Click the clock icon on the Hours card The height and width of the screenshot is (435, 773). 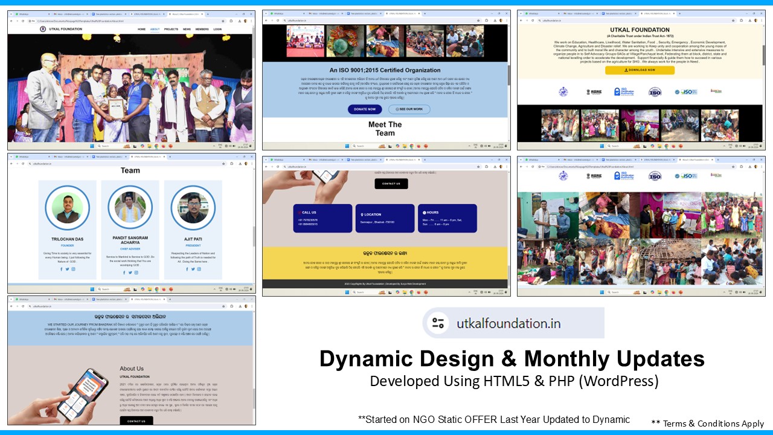click(424, 213)
